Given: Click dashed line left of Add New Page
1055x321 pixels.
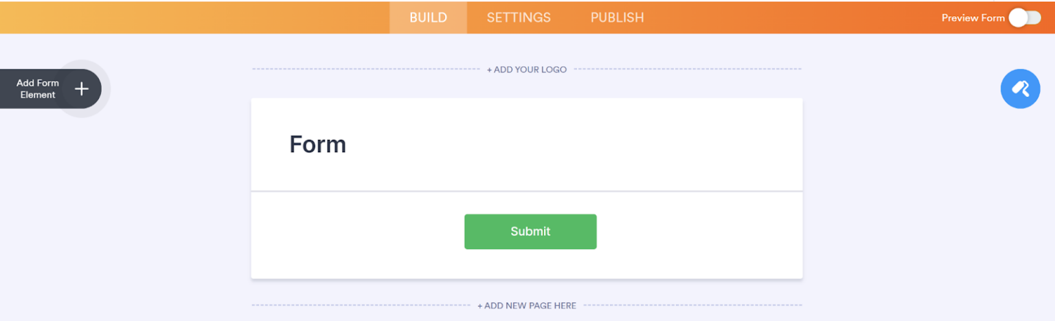Looking at the screenshot, I should 361,305.
